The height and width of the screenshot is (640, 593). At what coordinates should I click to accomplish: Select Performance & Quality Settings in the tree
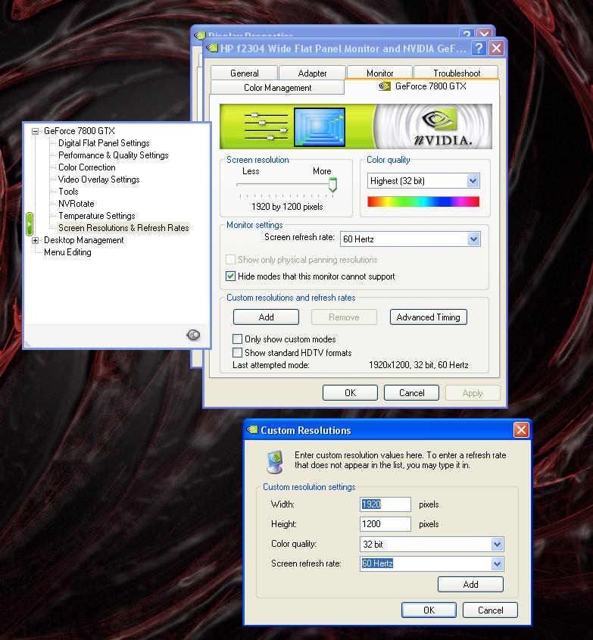coord(113,155)
